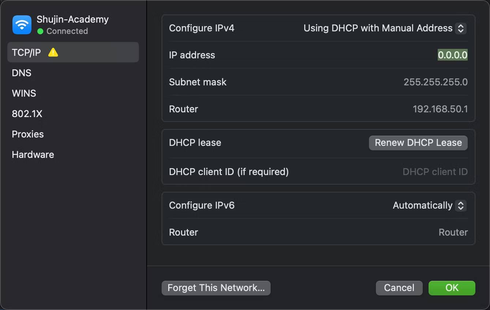This screenshot has height=310, width=490.
Task: Switch to the Hardware section
Action: click(33, 154)
